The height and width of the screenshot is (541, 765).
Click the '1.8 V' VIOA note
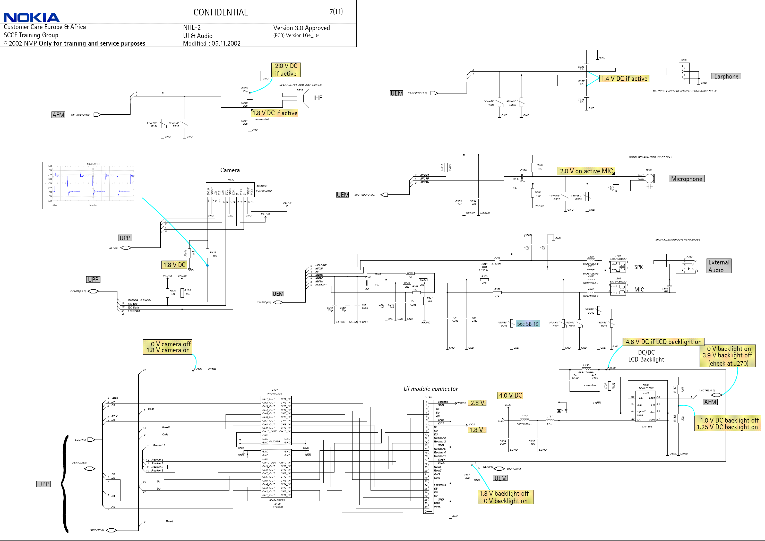(x=477, y=430)
